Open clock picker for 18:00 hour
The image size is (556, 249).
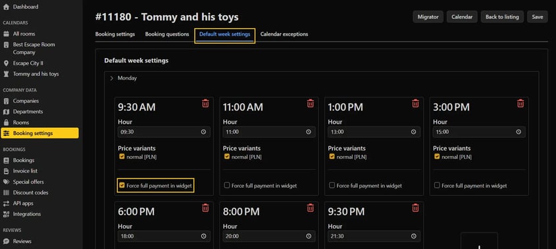203,236
